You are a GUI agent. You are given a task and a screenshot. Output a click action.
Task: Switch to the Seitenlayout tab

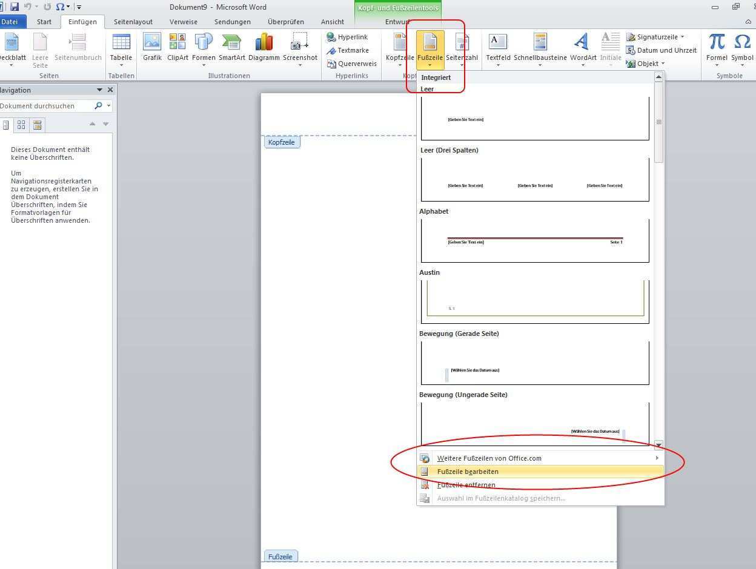(x=133, y=22)
